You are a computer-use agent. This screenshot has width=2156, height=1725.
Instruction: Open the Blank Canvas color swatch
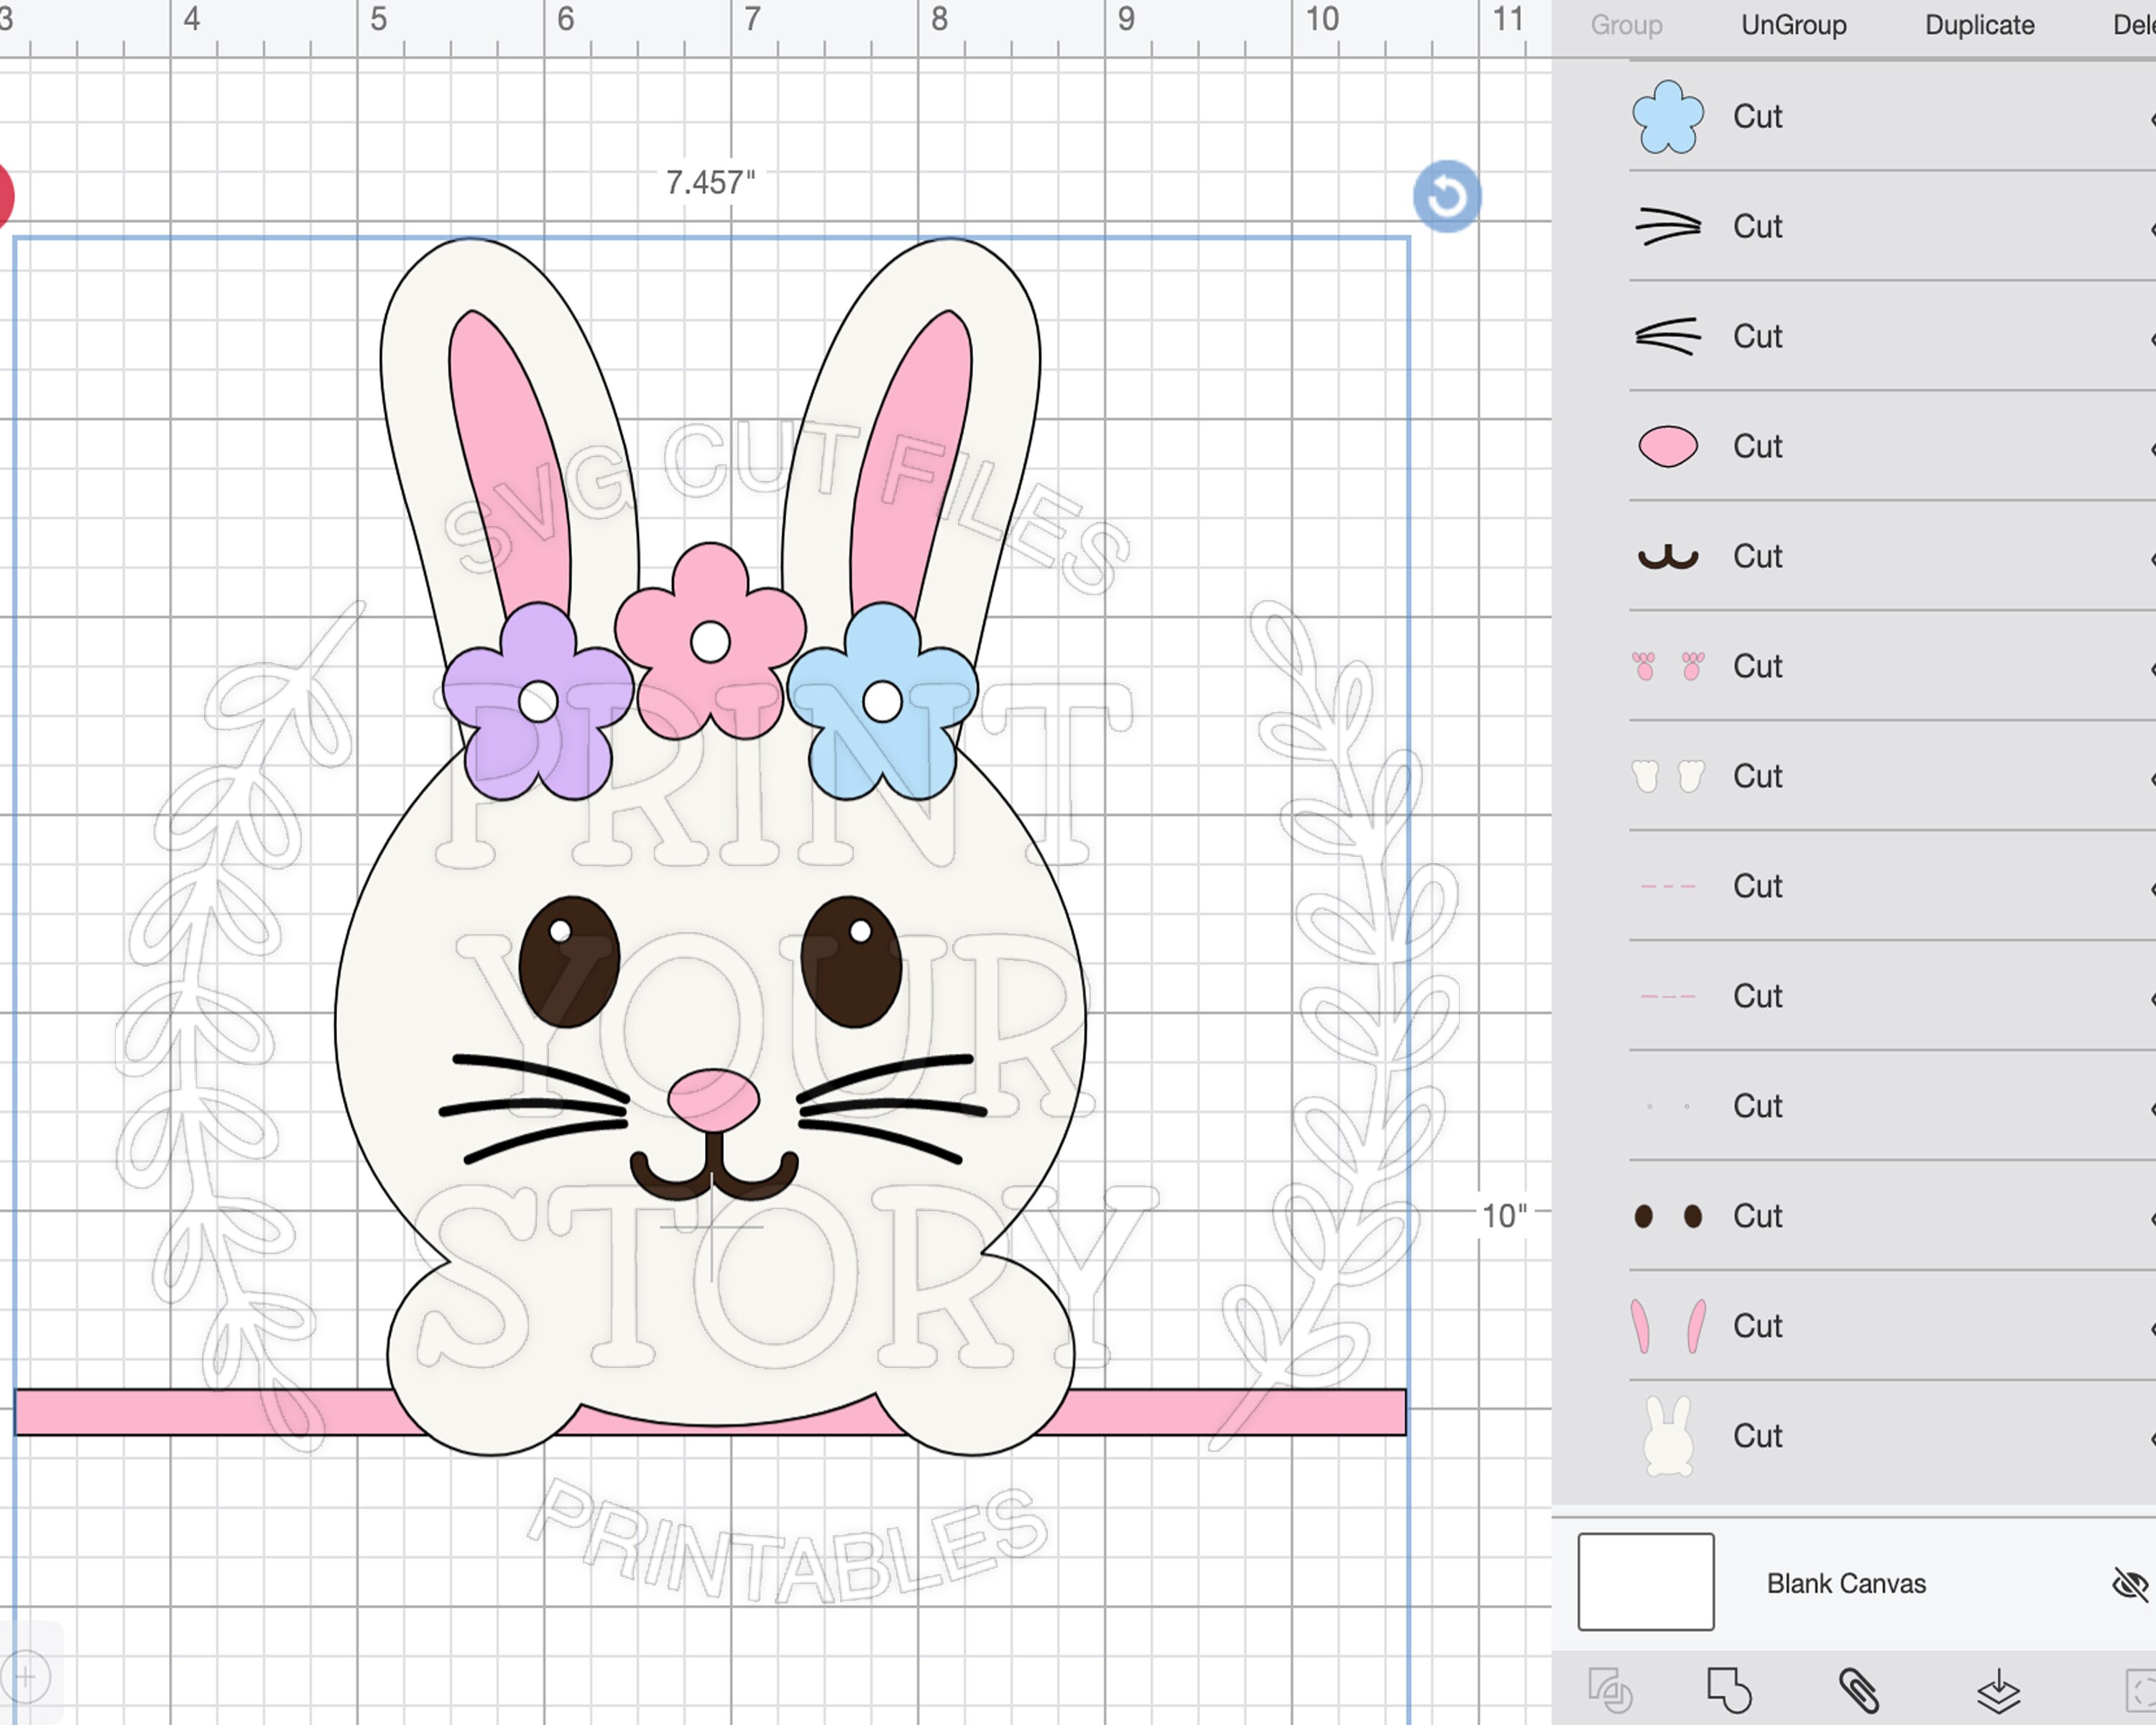tap(1646, 1582)
